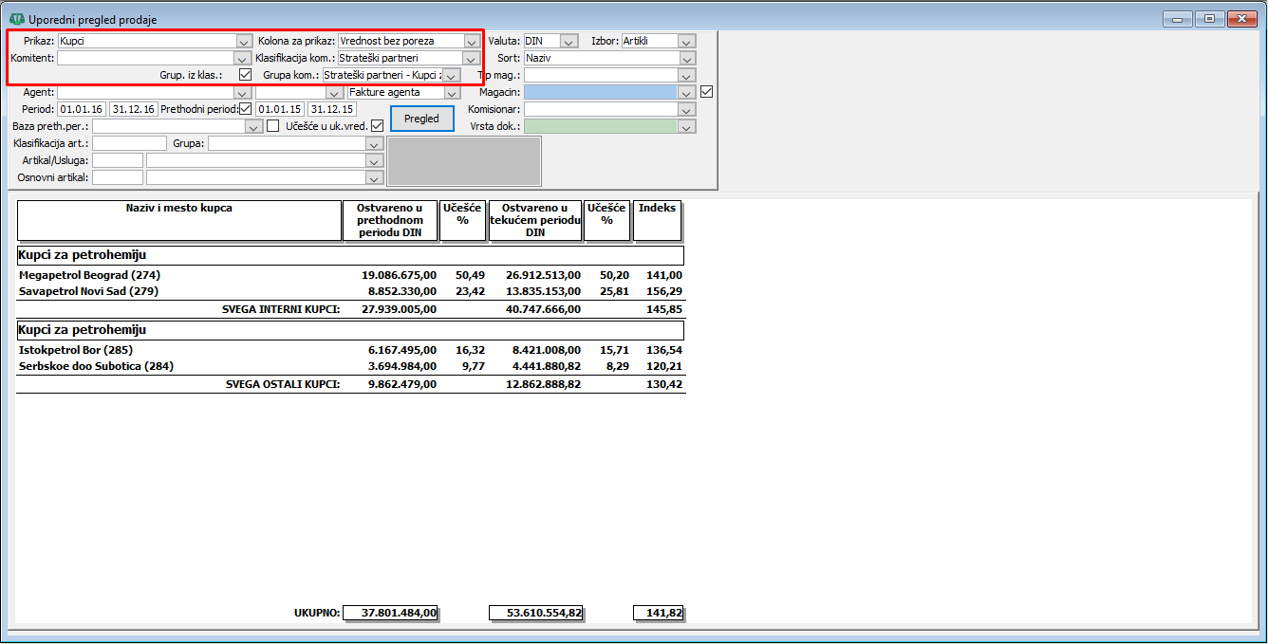Open the Artikal/Usluga name dropdown
This screenshot has height=644, width=1268.
376,160
